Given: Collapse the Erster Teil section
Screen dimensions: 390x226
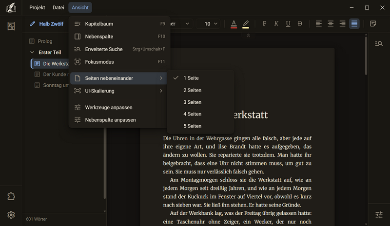Looking at the screenshot, I should [32, 53].
